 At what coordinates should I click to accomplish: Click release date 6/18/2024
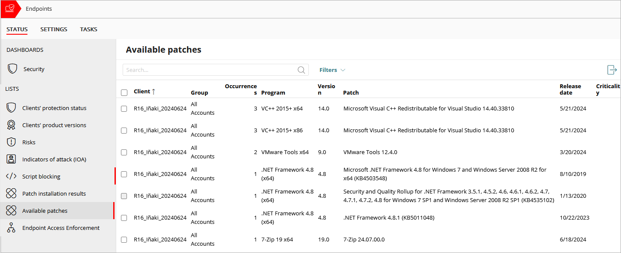point(573,239)
